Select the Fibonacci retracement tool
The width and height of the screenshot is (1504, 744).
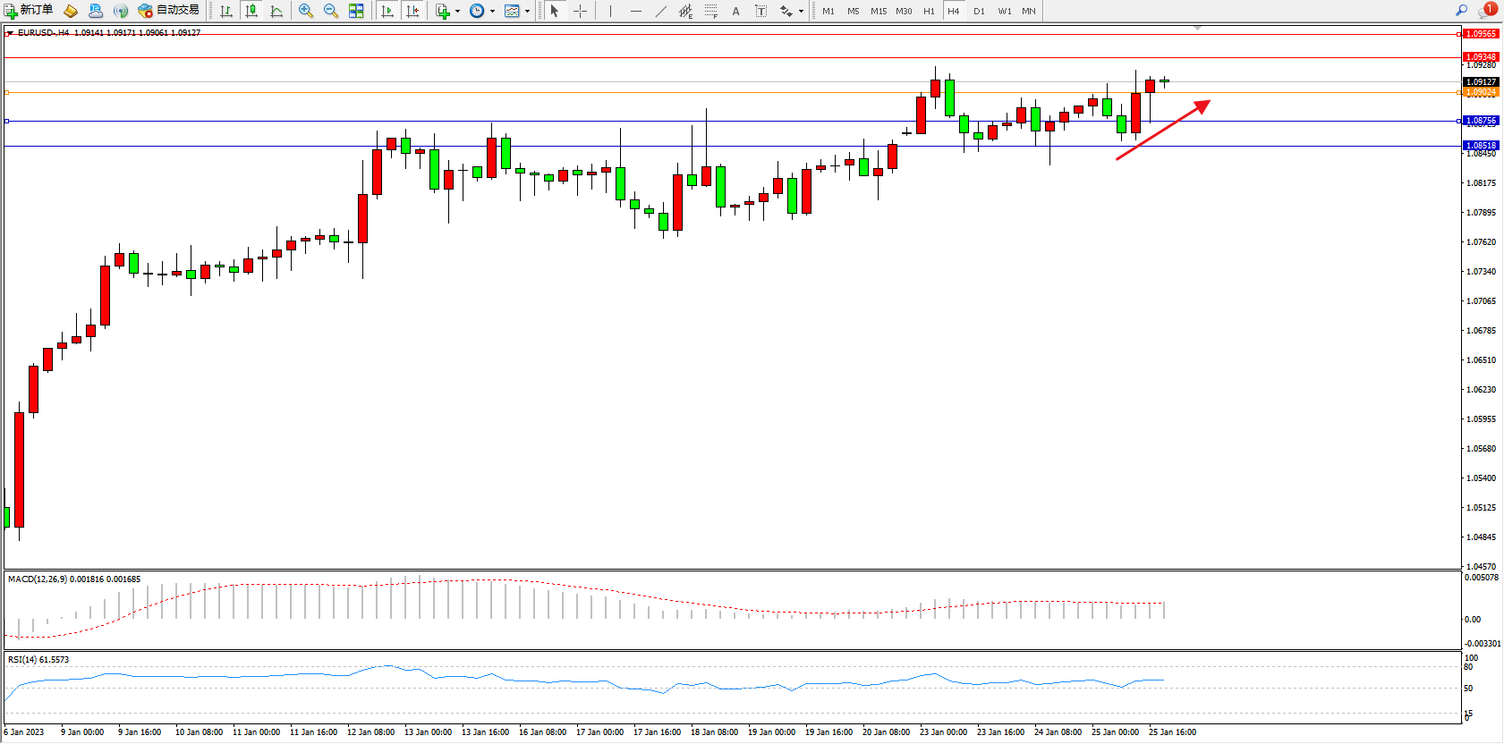click(x=710, y=11)
